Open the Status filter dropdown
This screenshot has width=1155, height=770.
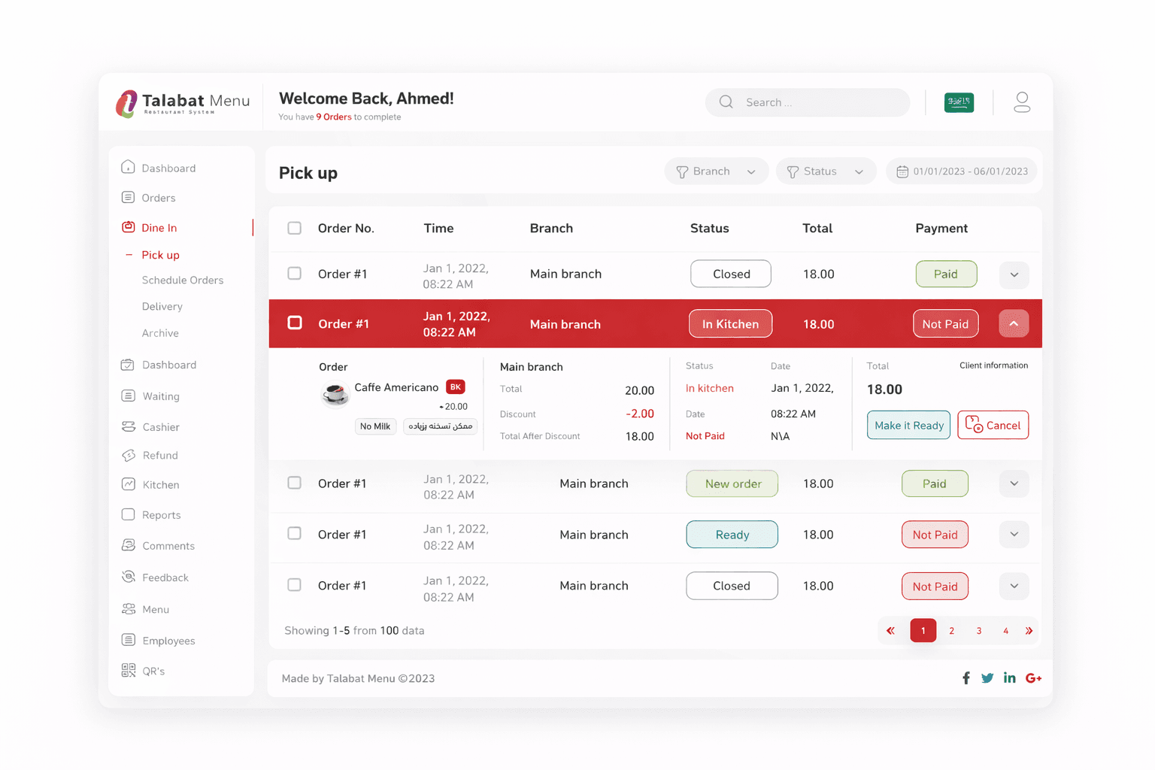click(x=825, y=171)
